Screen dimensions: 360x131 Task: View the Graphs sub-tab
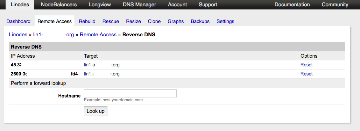point(176,21)
